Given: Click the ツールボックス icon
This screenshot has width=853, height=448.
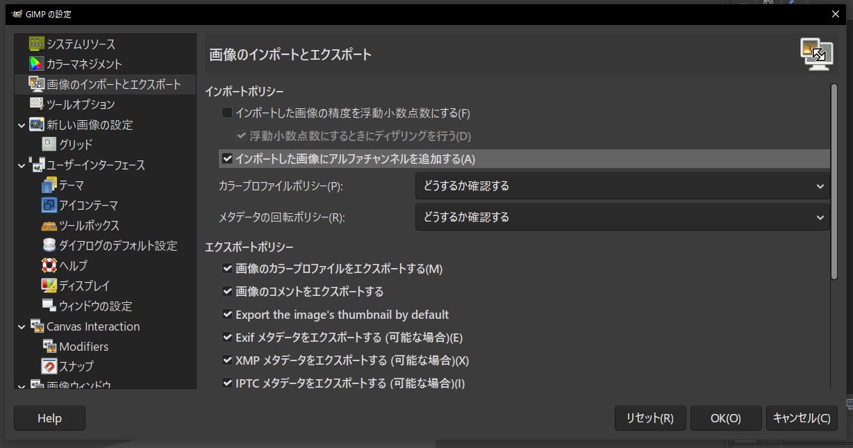Looking at the screenshot, I should (x=49, y=226).
